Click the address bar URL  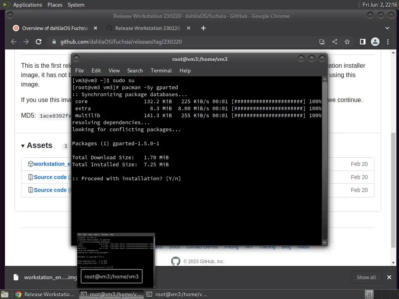coord(121,42)
